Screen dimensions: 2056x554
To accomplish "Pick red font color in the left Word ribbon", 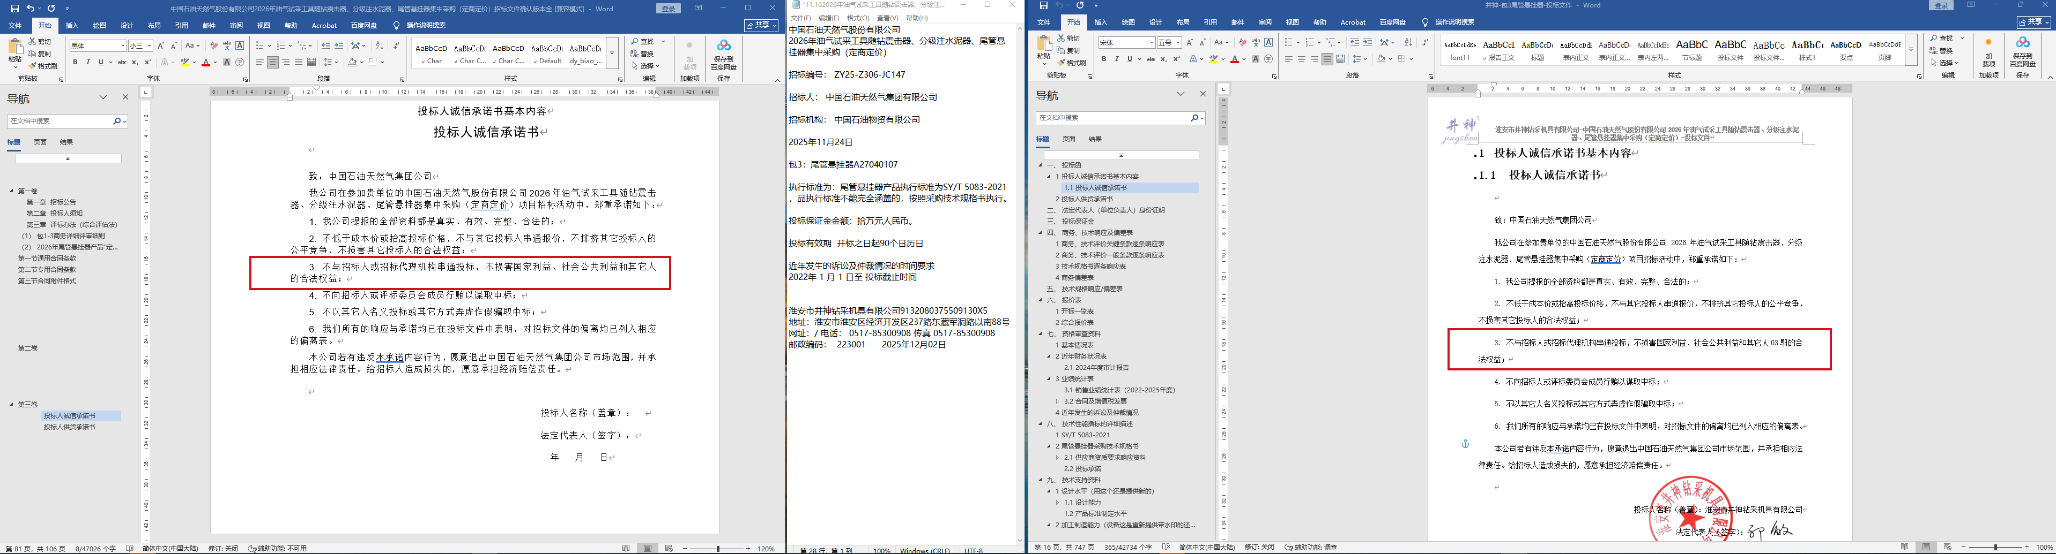I will pos(207,62).
